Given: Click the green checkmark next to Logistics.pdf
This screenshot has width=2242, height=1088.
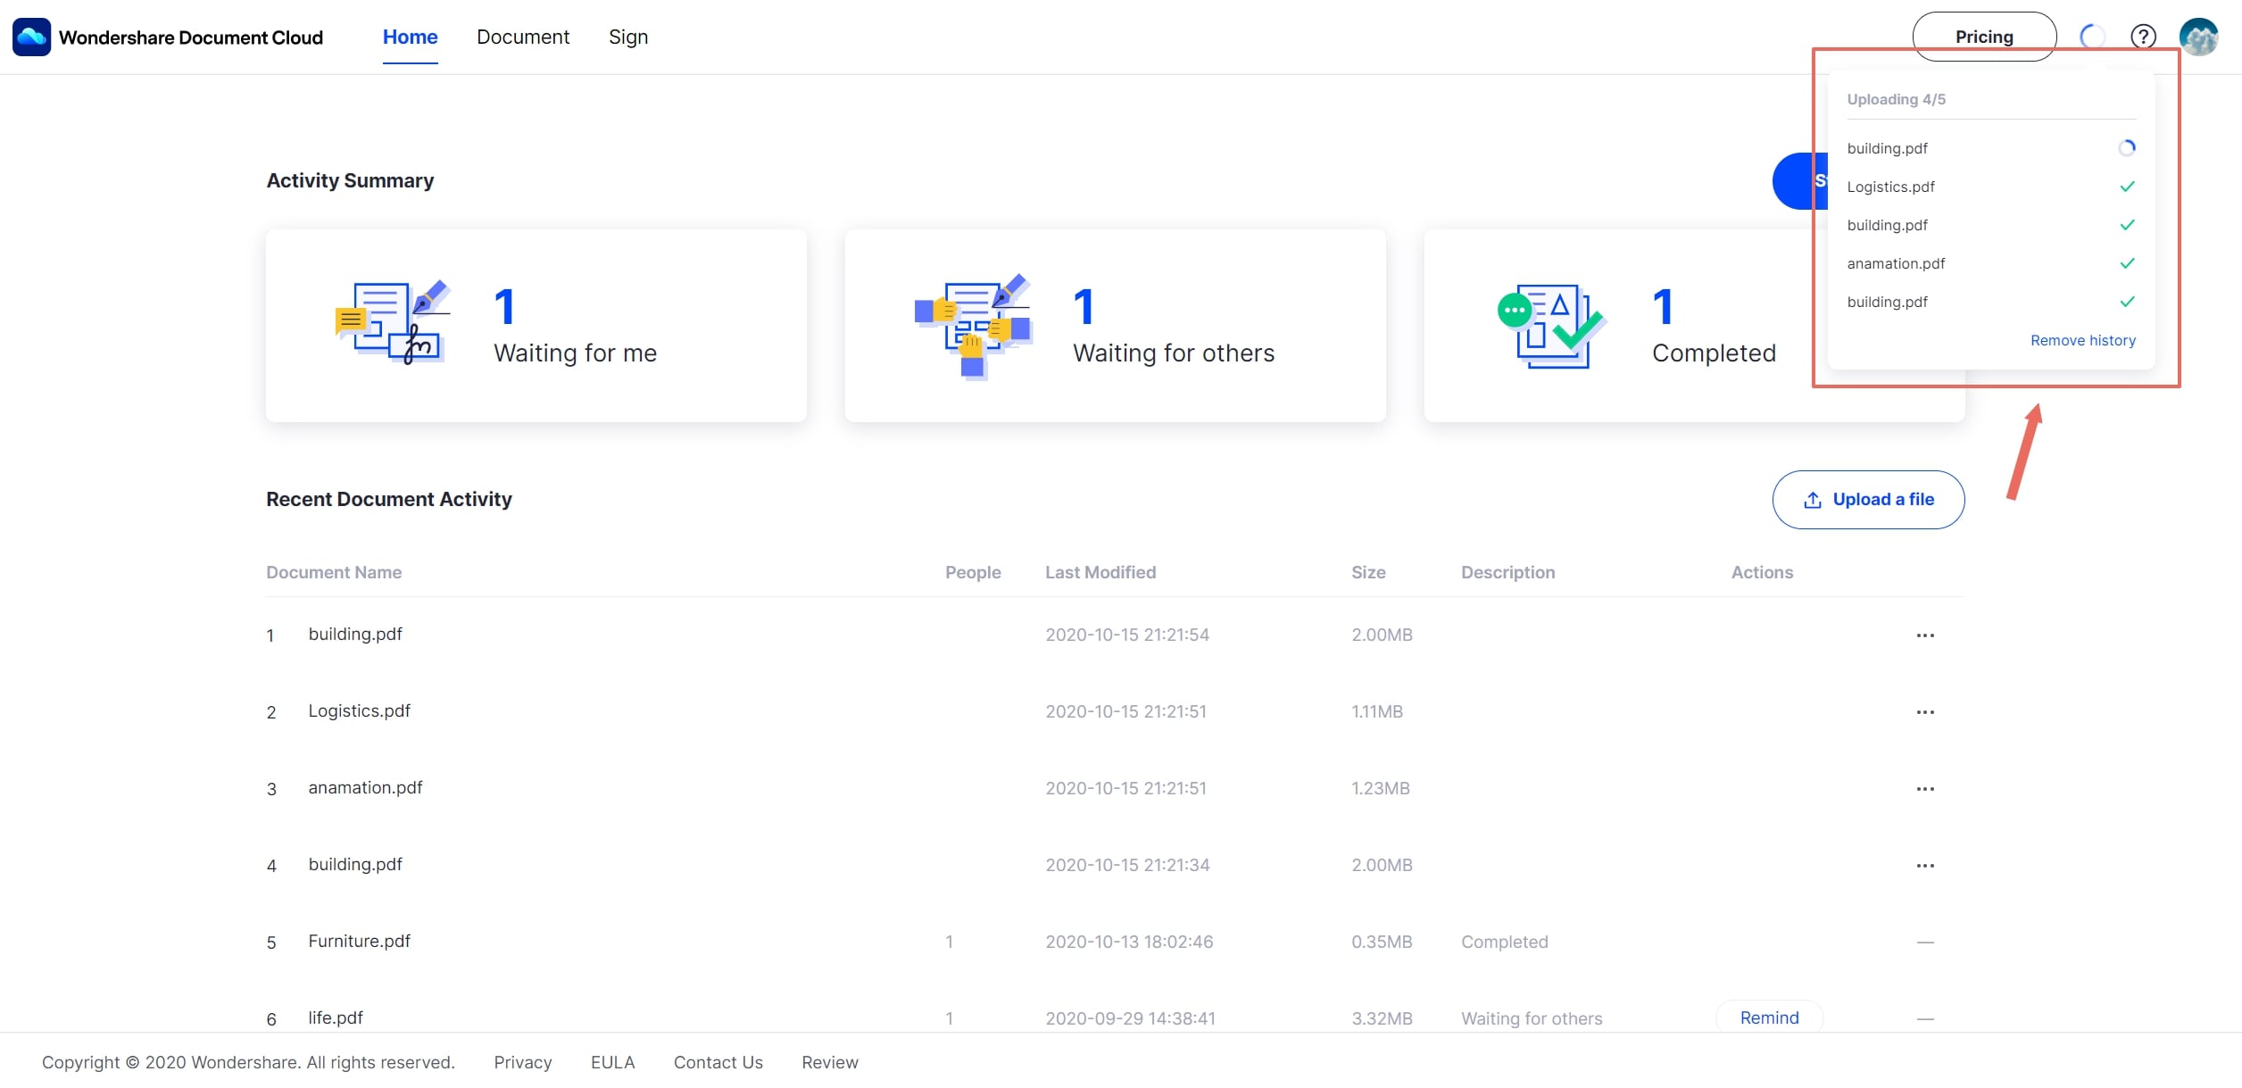Looking at the screenshot, I should [2127, 187].
